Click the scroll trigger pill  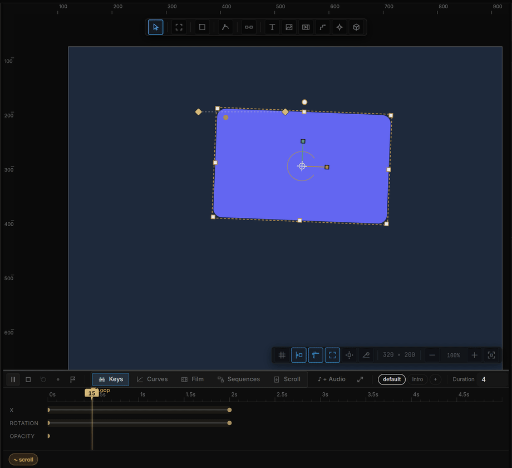23,460
